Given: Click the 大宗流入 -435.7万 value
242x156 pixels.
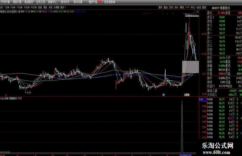Looking at the screenshot, I should (x=233, y=95).
